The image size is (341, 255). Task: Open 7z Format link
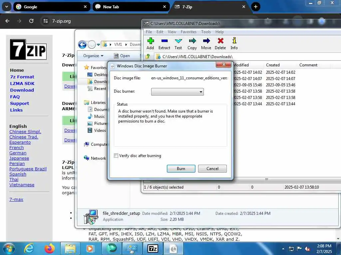(x=22, y=77)
